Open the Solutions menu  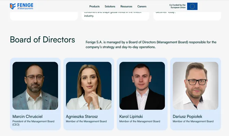click(x=110, y=6)
